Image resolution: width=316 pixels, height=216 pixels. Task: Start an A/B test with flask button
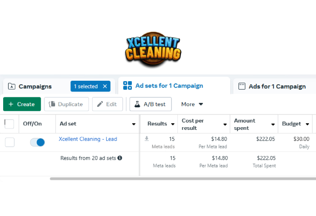(150, 104)
